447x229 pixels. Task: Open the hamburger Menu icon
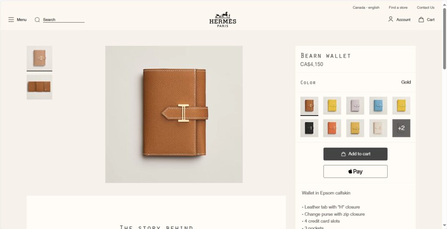[11, 20]
